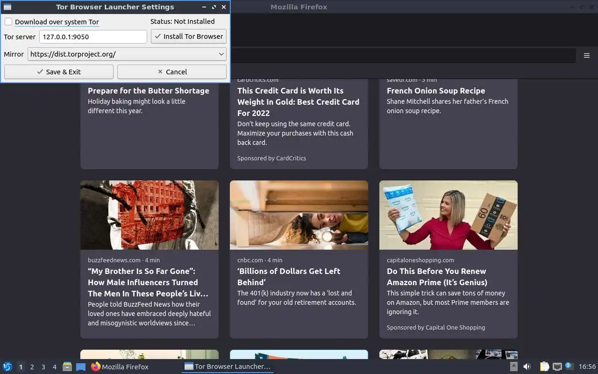Click 'Sponsored by CardCritics' label
This screenshot has width=598, height=374.
pyautogui.click(x=271, y=158)
